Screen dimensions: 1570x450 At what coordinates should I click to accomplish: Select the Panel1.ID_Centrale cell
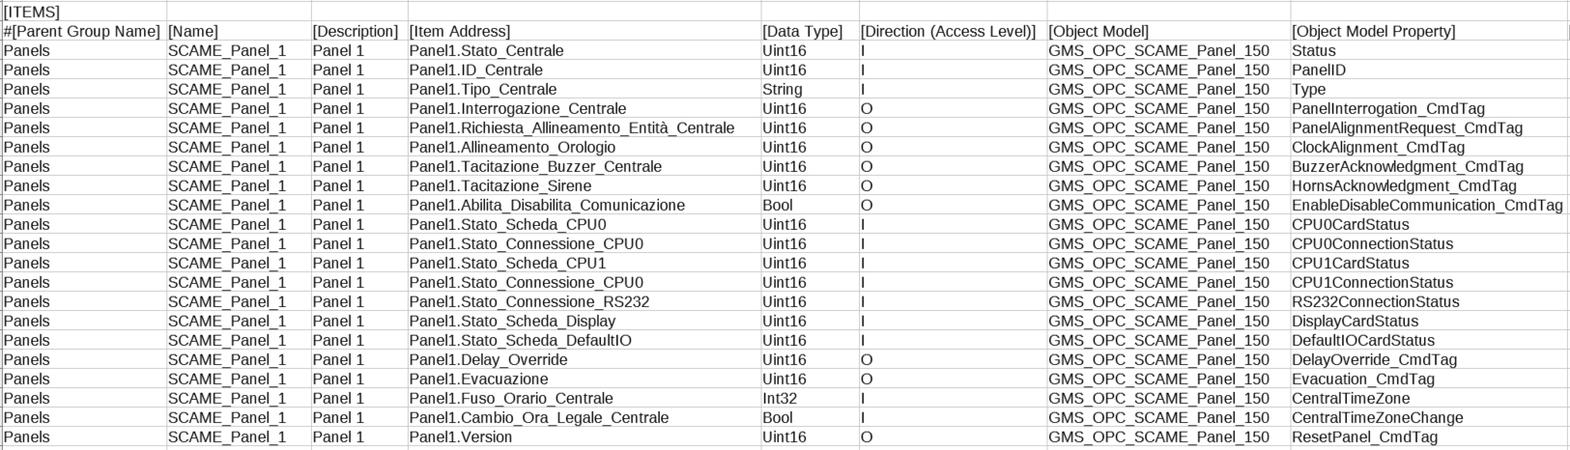point(475,70)
